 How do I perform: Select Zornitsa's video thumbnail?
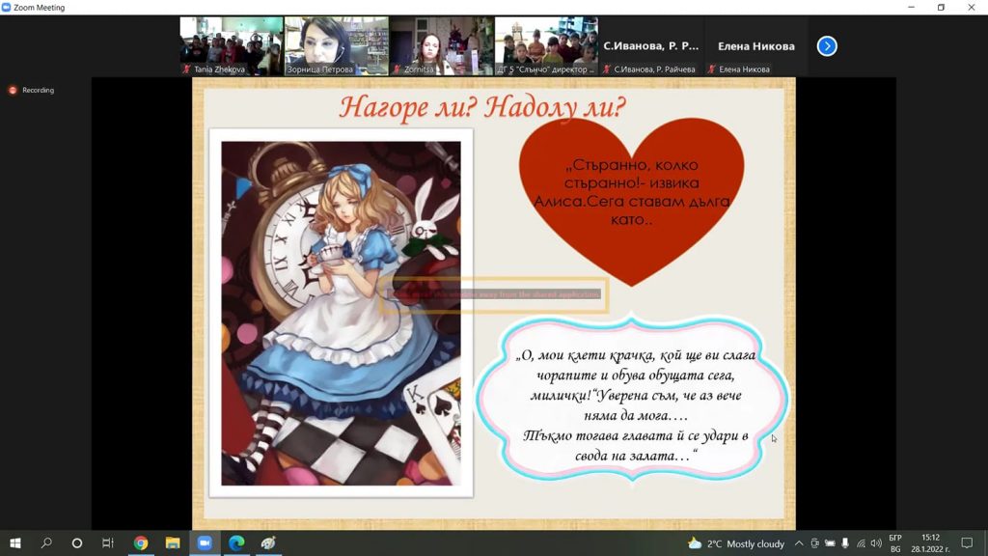click(x=441, y=46)
